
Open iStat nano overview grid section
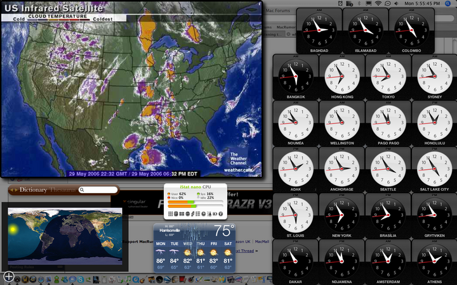point(171,214)
